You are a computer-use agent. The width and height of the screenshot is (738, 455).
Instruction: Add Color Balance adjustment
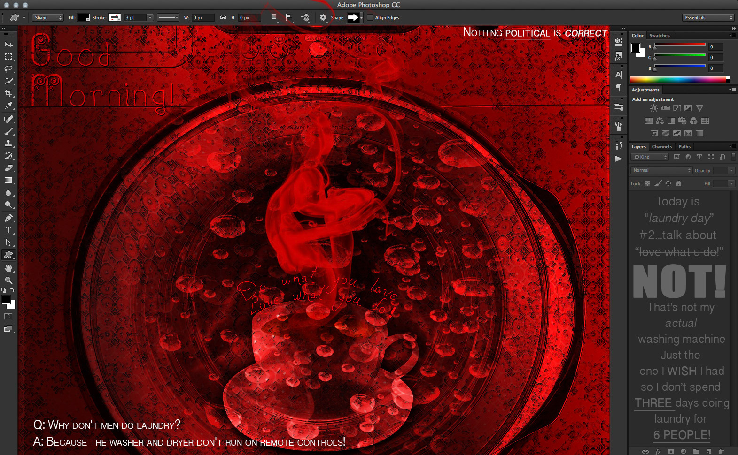660,121
